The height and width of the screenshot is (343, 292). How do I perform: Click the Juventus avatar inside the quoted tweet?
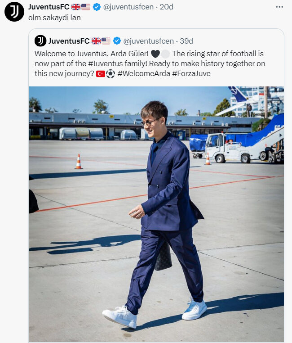pyautogui.click(x=40, y=41)
